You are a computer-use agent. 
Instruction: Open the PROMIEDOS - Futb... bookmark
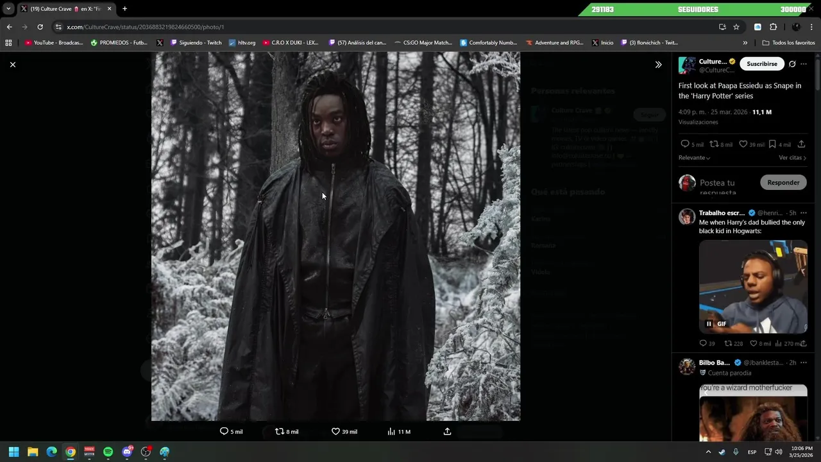coord(119,42)
